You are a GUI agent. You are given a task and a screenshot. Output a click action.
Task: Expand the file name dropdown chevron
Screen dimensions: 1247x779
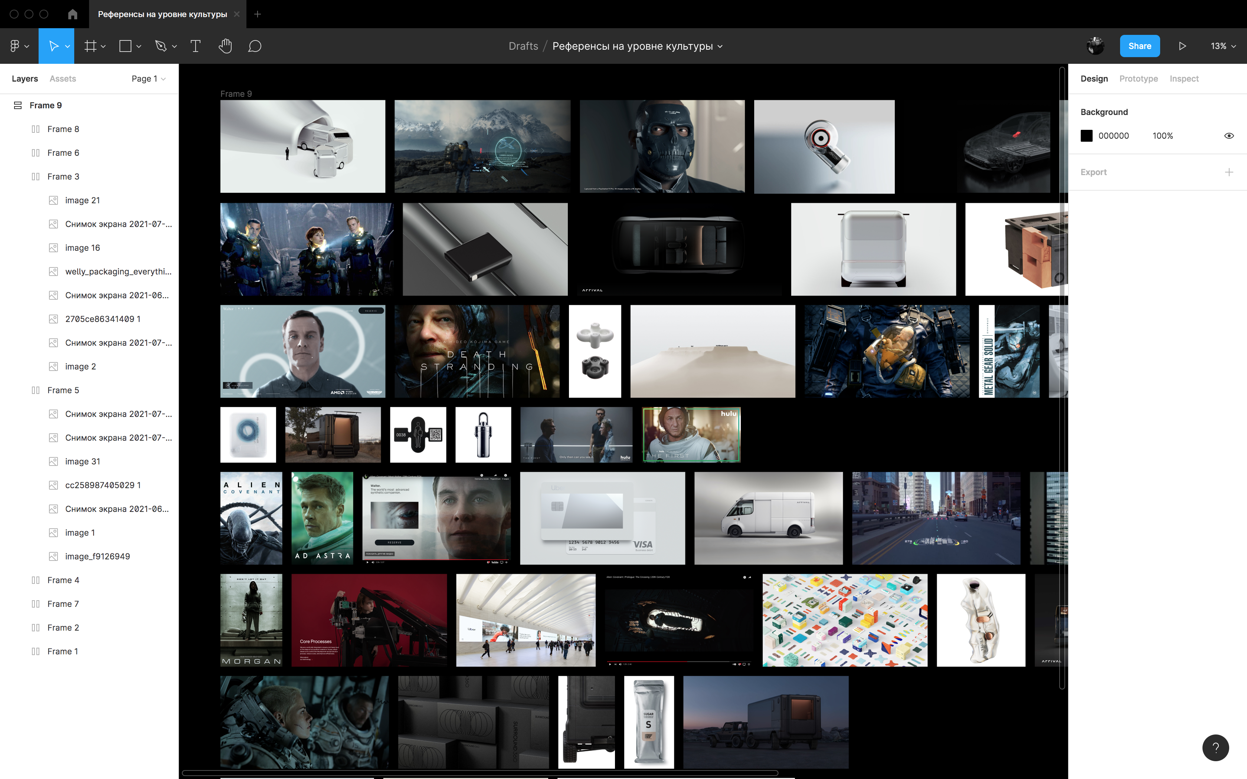point(720,46)
